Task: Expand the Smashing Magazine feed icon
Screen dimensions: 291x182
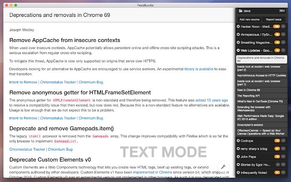Action: point(238,42)
